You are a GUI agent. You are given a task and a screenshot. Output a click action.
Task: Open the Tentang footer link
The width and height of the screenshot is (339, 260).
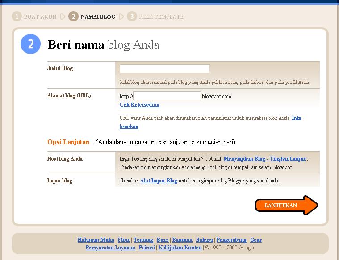point(143,240)
